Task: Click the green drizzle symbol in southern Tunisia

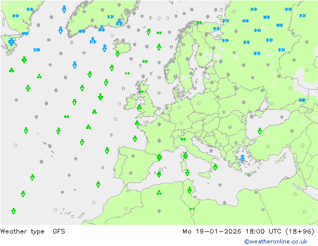Action: point(192,209)
